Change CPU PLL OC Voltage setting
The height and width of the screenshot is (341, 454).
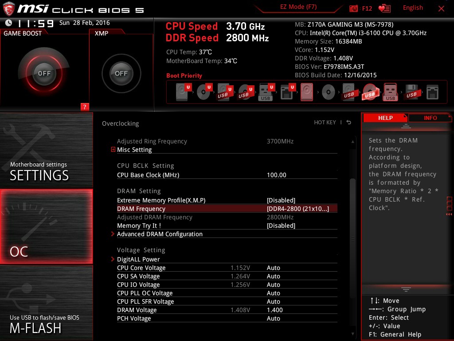point(273,293)
